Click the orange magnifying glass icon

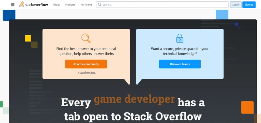pyautogui.click(x=86, y=38)
